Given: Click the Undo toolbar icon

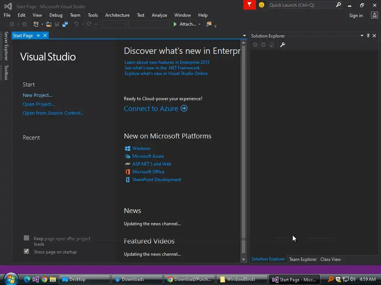Looking at the screenshot, I should [x=76, y=24].
